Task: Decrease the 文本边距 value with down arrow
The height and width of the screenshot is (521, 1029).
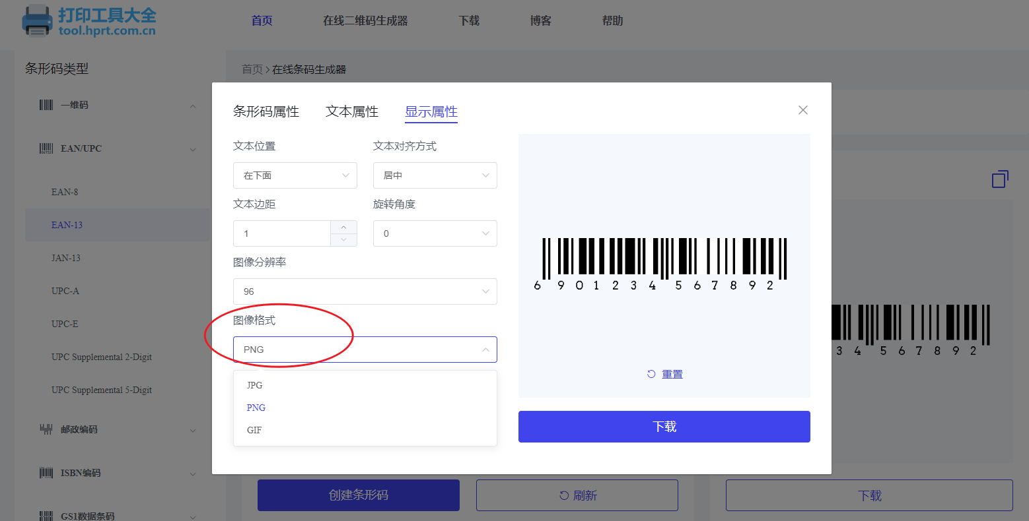Action: tap(343, 239)
